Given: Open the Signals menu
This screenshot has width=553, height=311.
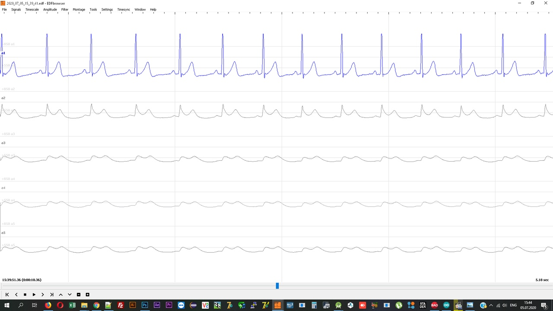Looking at the screenshot, I should coord(16,10).
